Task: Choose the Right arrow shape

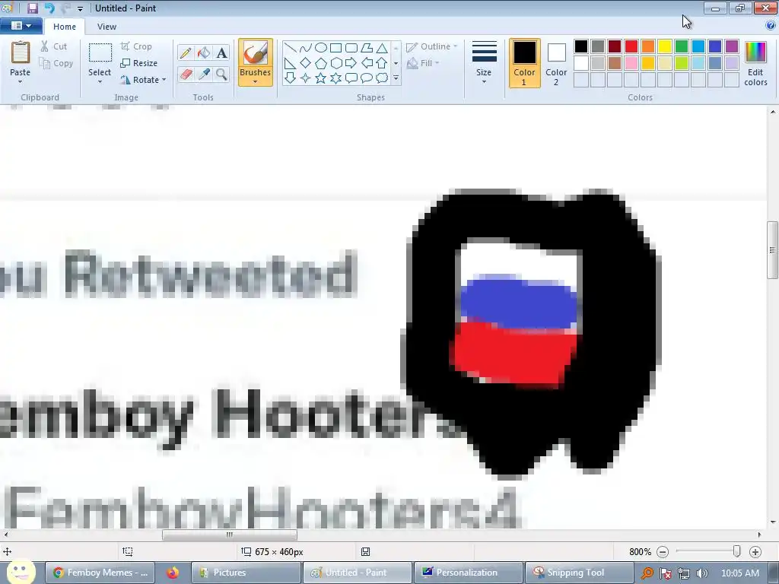Action: click(x=351, y=63)
